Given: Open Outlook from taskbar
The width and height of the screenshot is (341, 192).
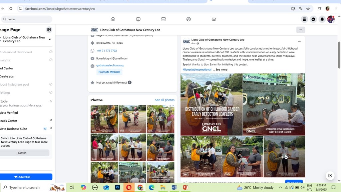Looking at the screenshot, I should pos(106,187).
